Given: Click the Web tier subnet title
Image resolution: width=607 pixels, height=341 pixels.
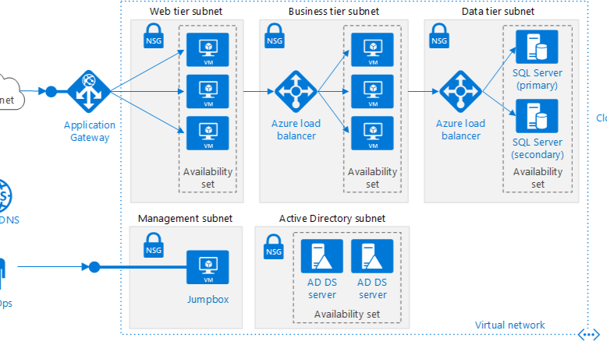Looking at the screenshot, I should [186, 12].
